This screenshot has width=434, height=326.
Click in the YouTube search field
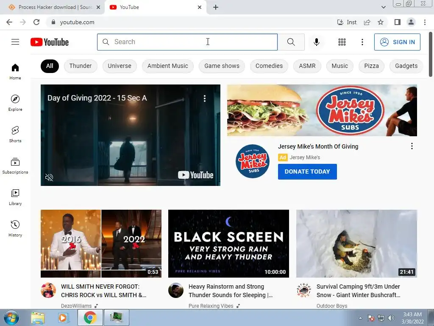point(187,42)
